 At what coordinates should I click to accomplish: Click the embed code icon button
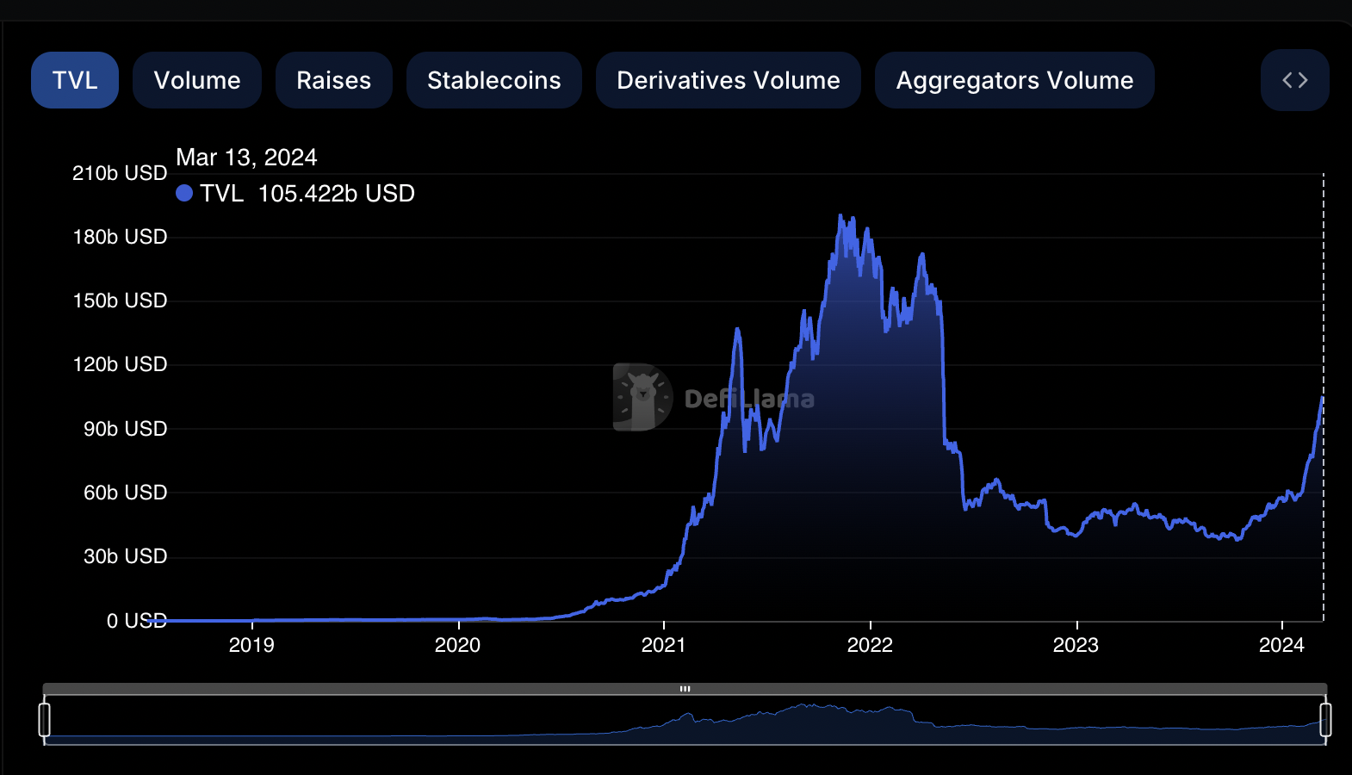point(1295,80)
